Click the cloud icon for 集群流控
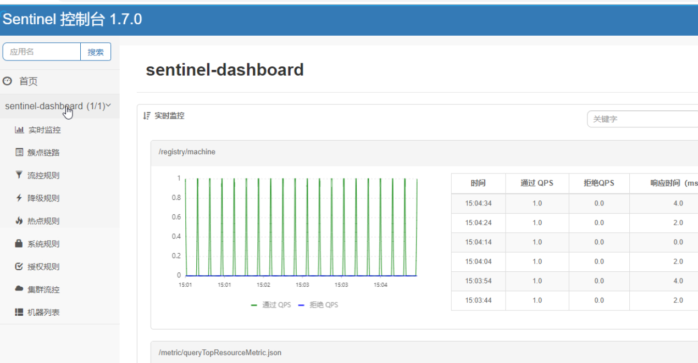 click(19, 289)
